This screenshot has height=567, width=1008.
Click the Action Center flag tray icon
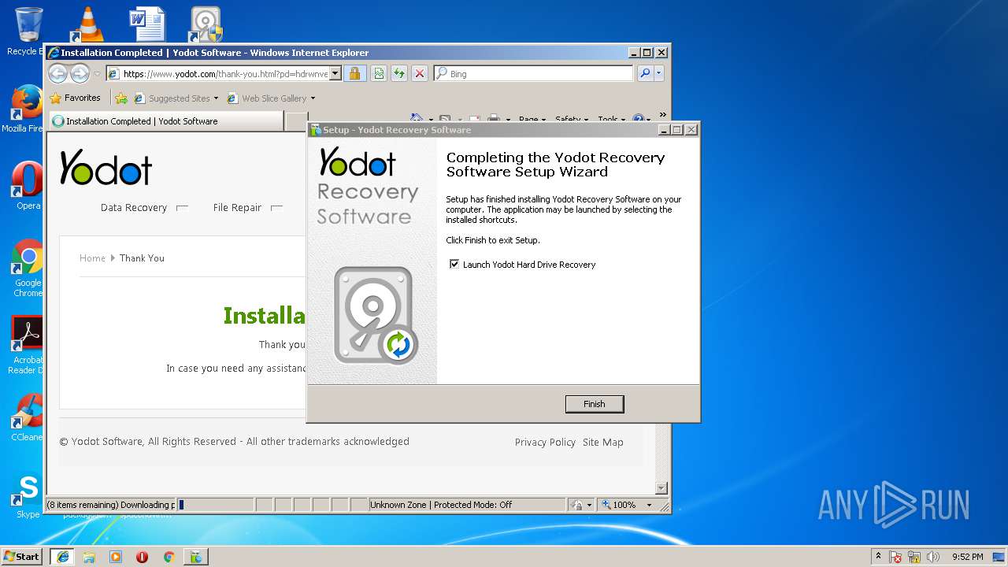896,558
